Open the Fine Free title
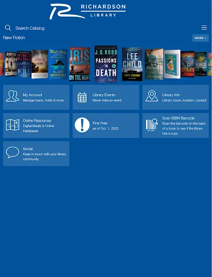 [x=100, y=123]
